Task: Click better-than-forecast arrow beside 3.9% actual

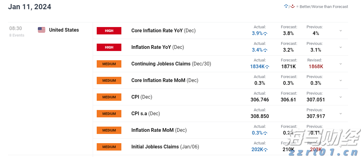Action: (x=265, y=33)
